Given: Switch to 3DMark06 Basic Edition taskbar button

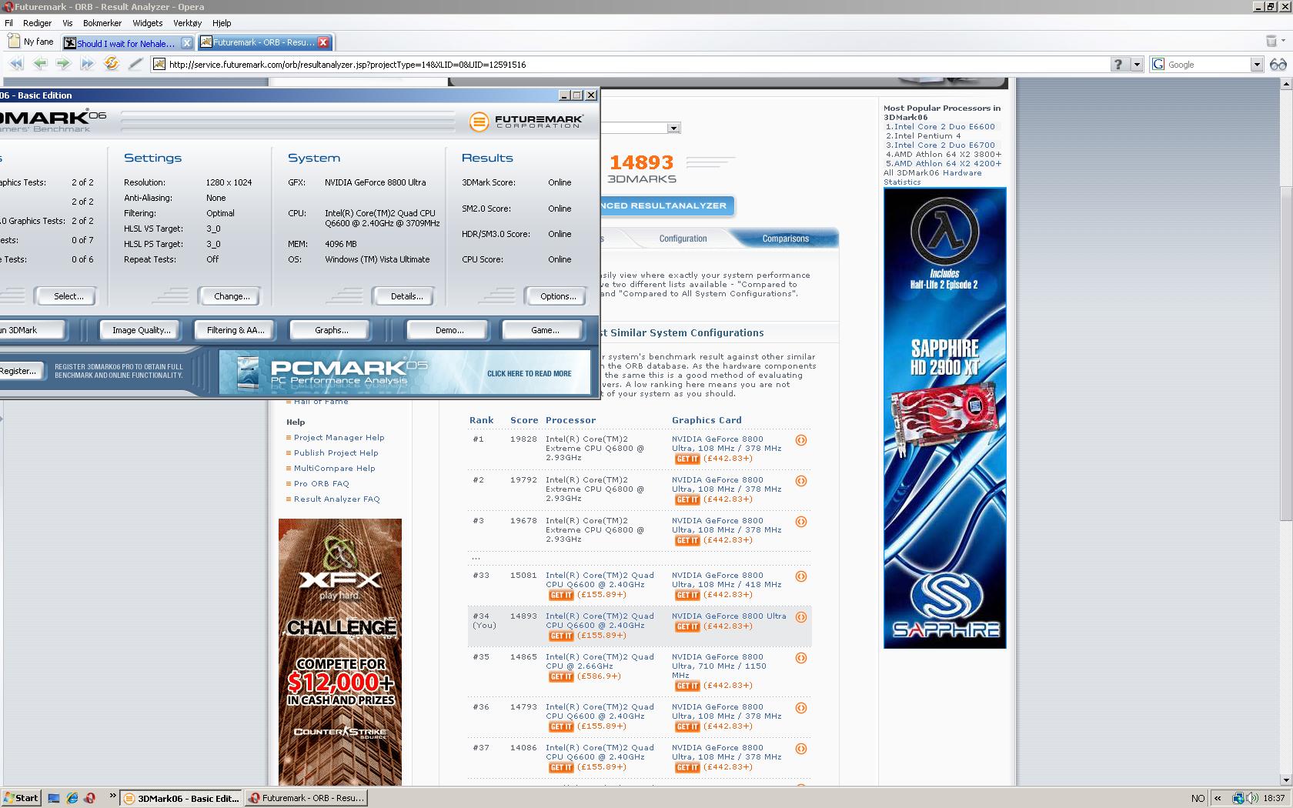Looking at the screenshot, I should pyautogui.click(x=182, y=798).
